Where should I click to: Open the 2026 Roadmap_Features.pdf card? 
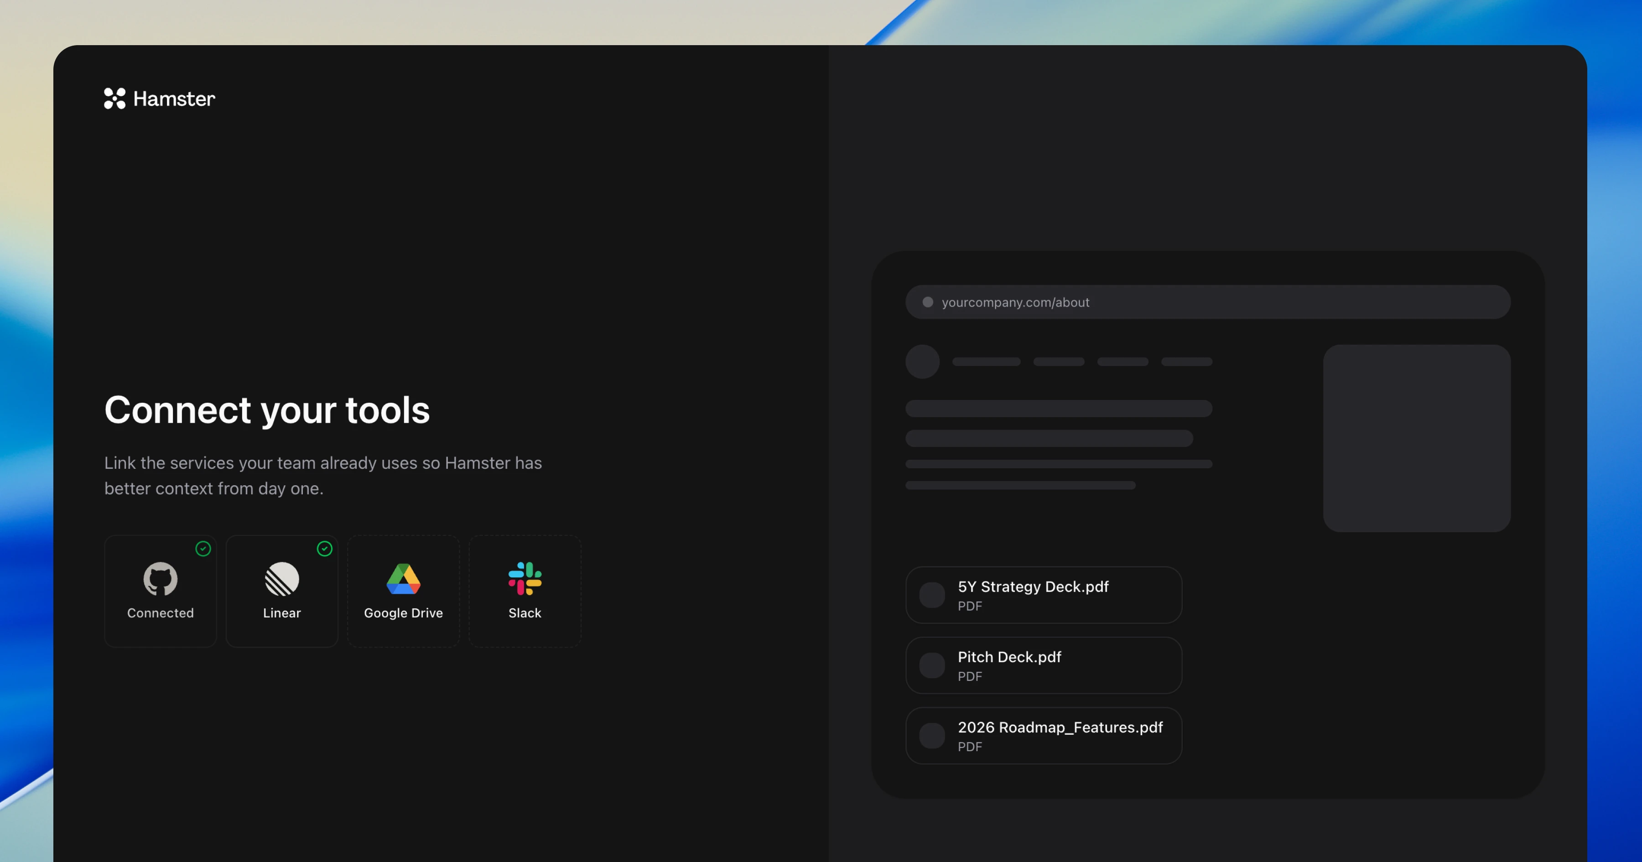pos(1044,735)
